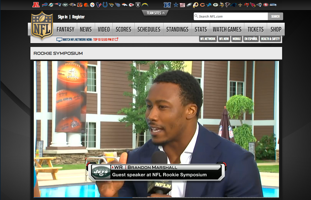Select the Minnesota Vikings team logo

tap(222, 5)
